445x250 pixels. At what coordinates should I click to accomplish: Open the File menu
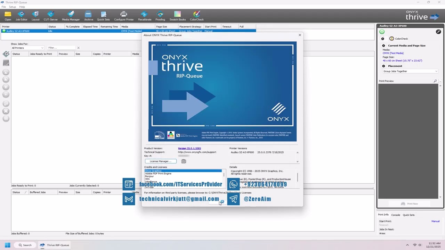pos(3,7)
